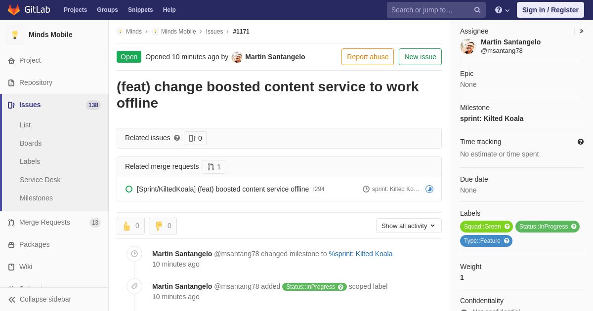Open the Show all activity dropdown
Screen dimensions: 593x311
(409, 226)
